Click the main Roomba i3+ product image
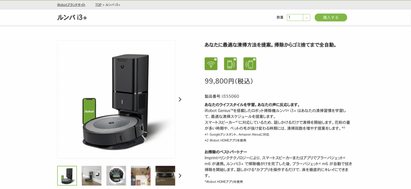 click(x=116, y=99)
